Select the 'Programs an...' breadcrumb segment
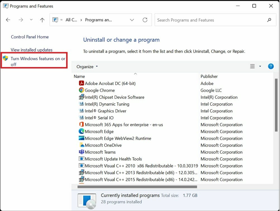The image size is (280, 211). click(98, 20)
